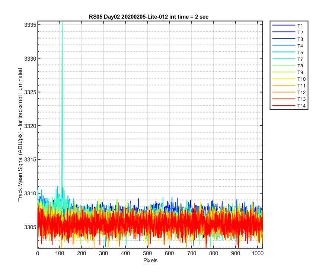Select the T13 legend entry

(289, 99)
